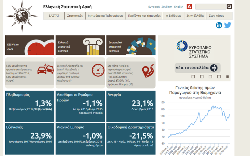Open the Twitter bird icon
Screen dimensions: 250x156
228,25
